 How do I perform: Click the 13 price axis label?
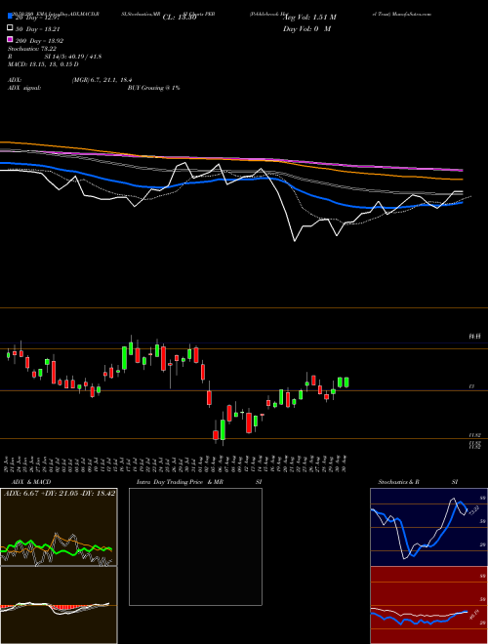(472, 386)
